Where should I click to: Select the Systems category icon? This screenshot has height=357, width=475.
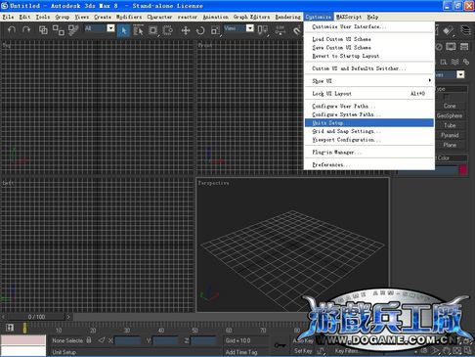[466, 62]
